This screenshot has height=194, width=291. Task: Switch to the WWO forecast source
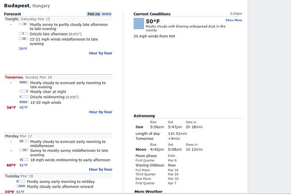click(x=106, y=14)
